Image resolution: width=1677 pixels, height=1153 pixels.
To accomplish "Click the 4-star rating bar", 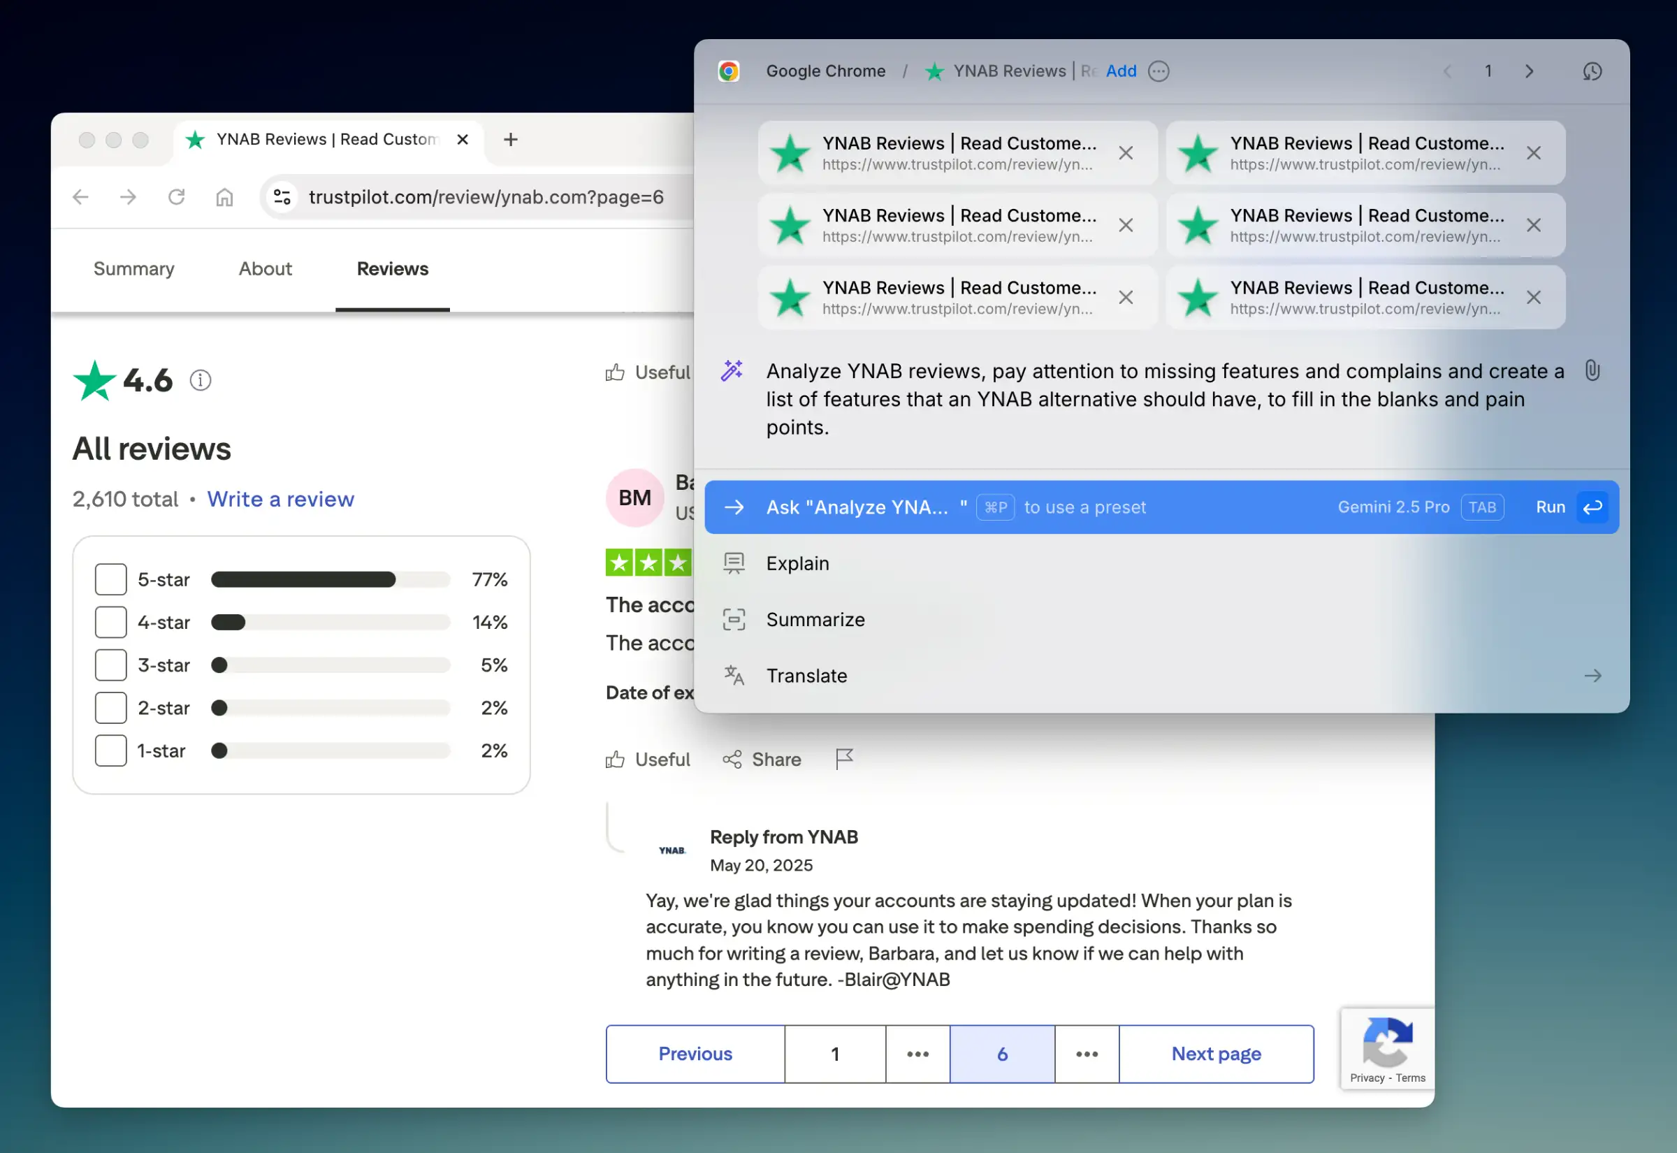I will pyautogui.click(x=330, y=622).
